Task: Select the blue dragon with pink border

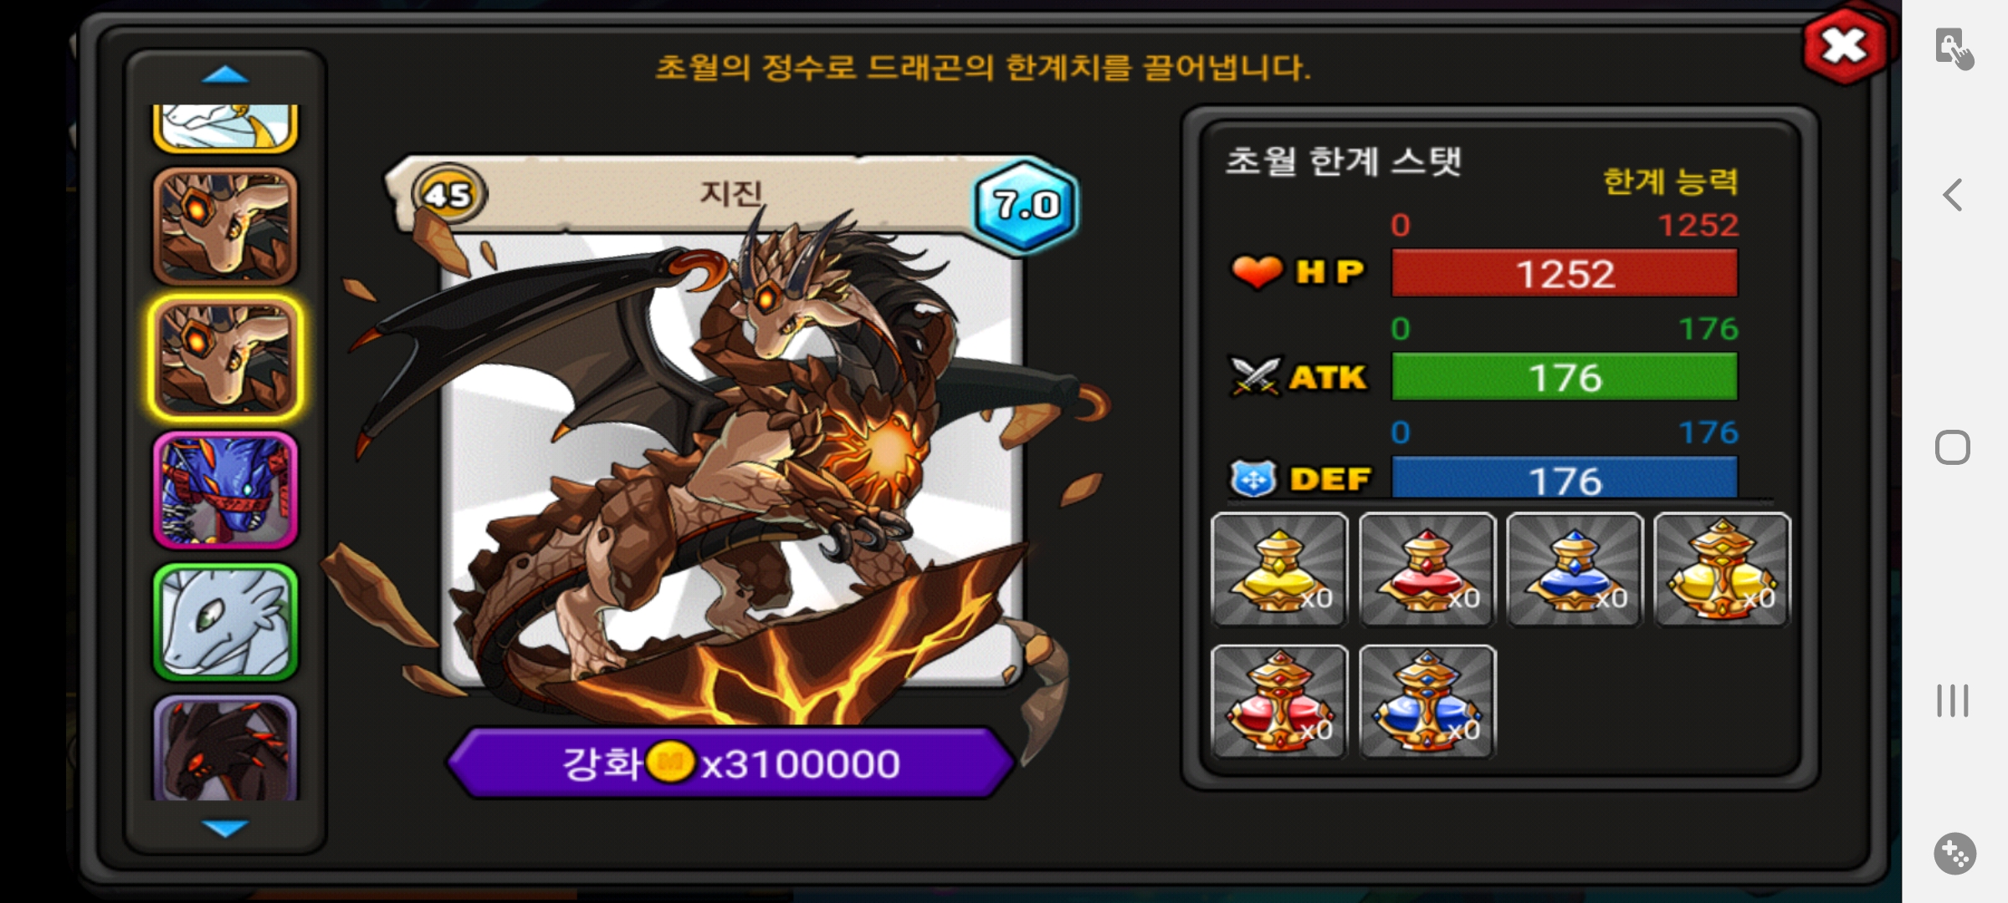Action: pos(225,490)
